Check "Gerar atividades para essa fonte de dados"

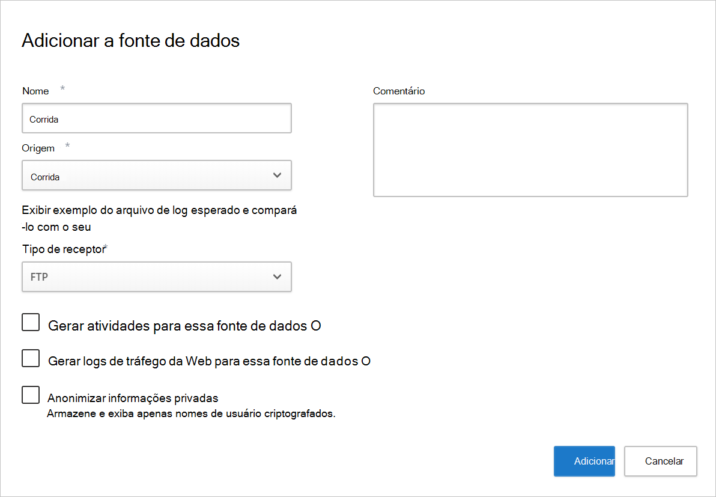[30, 322]
